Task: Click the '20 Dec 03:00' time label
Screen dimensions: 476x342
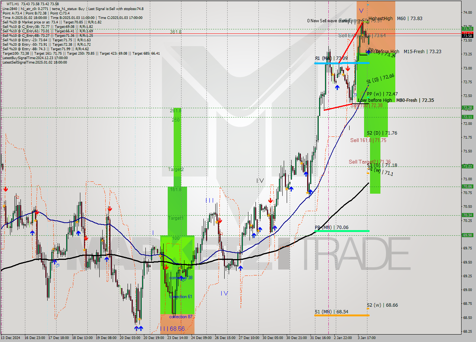Action: [x=130, y=338]
